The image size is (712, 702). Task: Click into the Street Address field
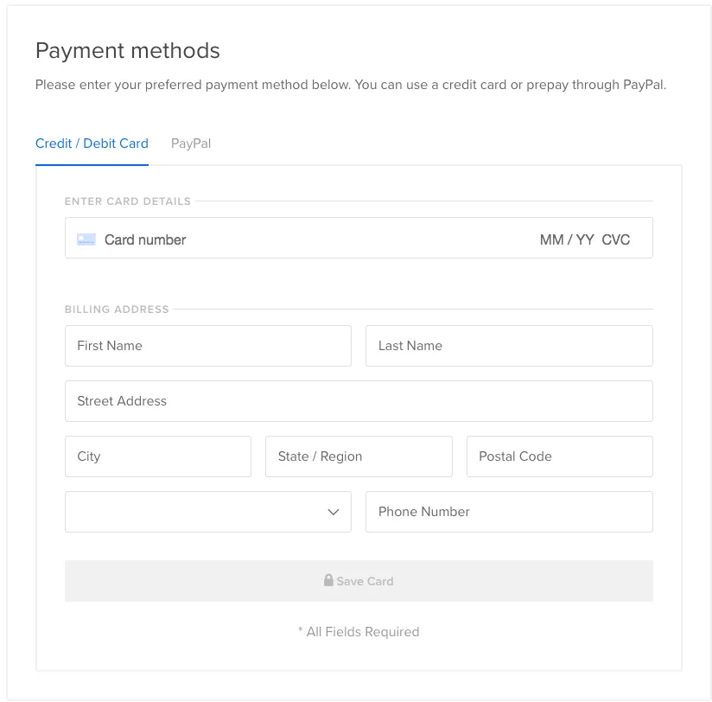tap(359, 401)
